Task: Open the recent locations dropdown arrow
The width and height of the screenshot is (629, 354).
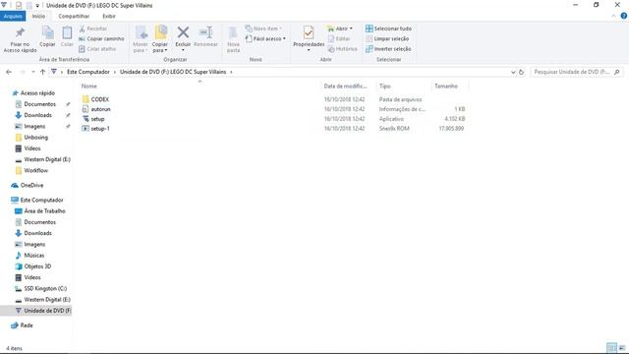Action: pos(32,72)
